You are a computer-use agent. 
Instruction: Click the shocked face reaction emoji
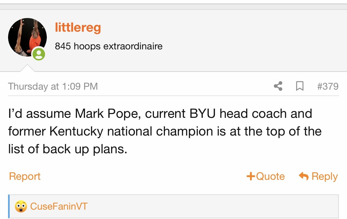click(21, 206)
